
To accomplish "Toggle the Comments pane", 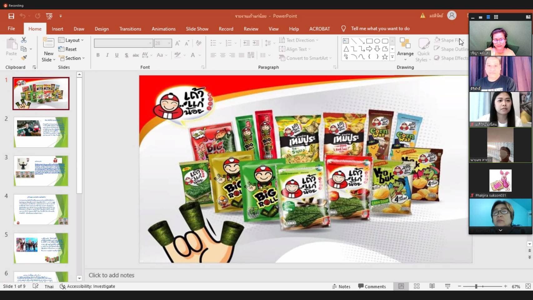I will click(372, 287).
